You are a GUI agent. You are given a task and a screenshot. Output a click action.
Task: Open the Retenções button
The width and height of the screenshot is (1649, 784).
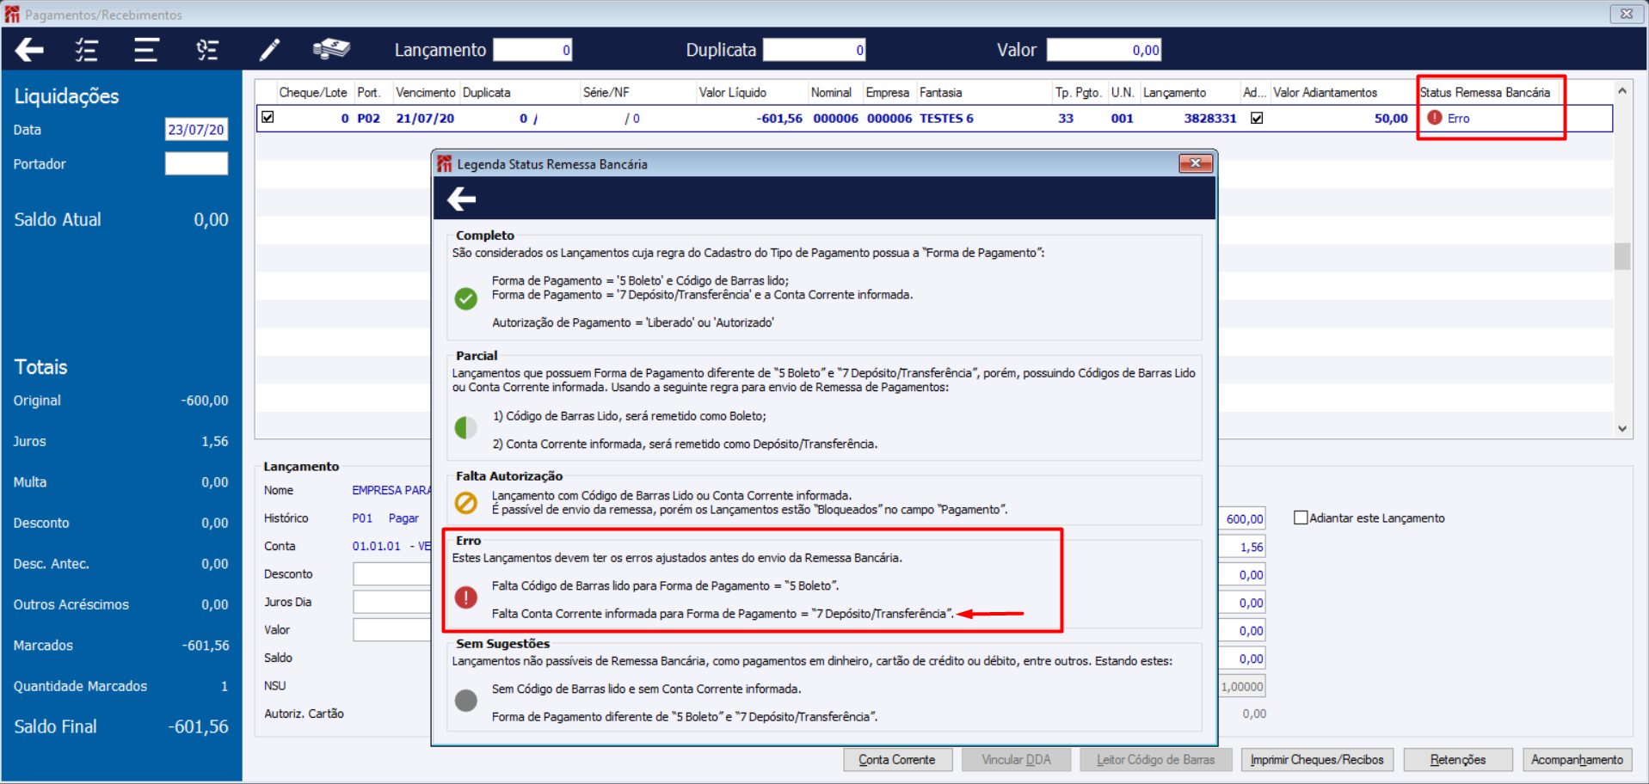[1457, 760]
